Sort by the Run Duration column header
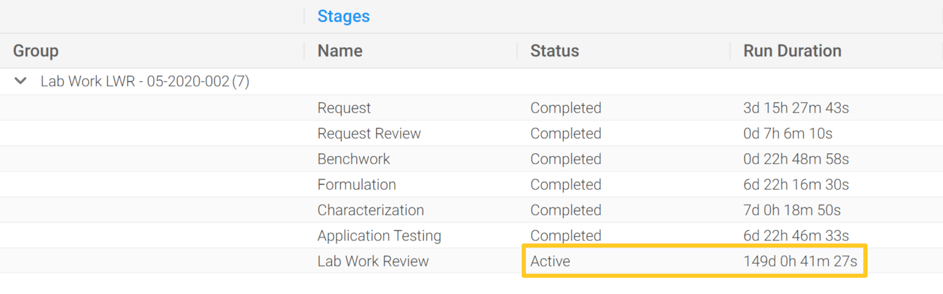 792,51
